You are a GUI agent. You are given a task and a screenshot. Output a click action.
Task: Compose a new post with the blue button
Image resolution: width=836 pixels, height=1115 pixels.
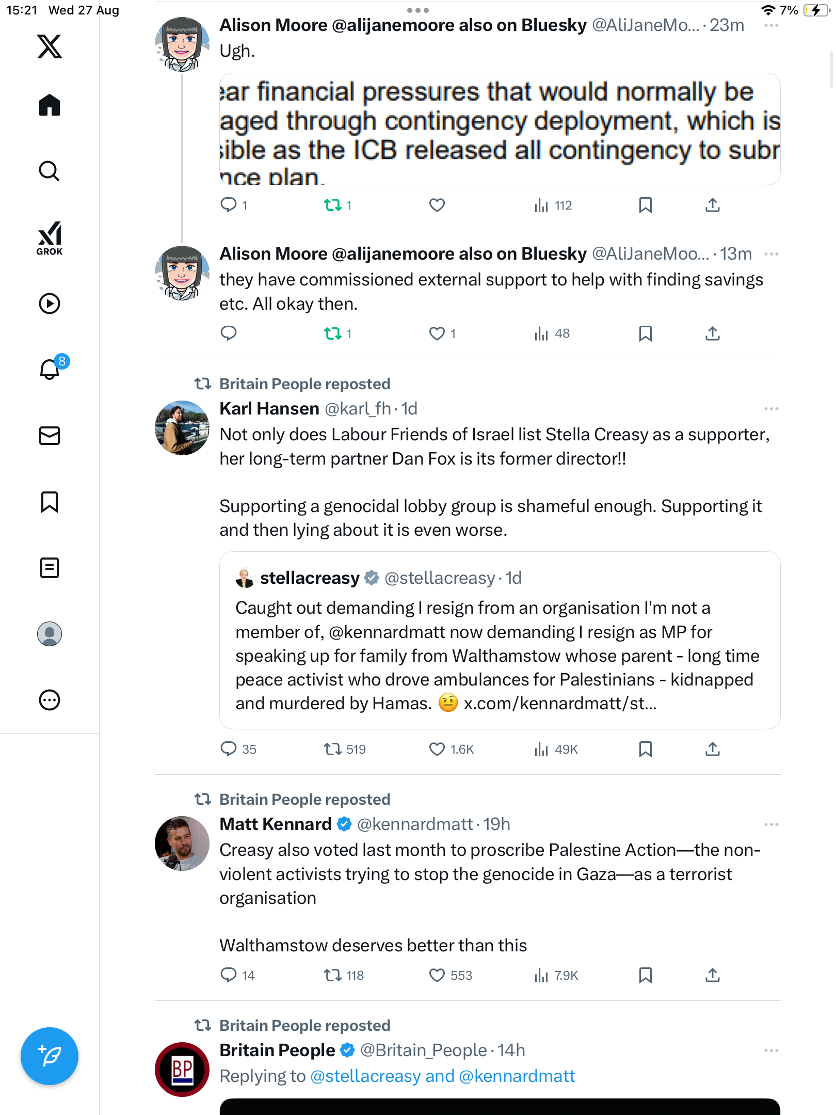[50, 1056]
